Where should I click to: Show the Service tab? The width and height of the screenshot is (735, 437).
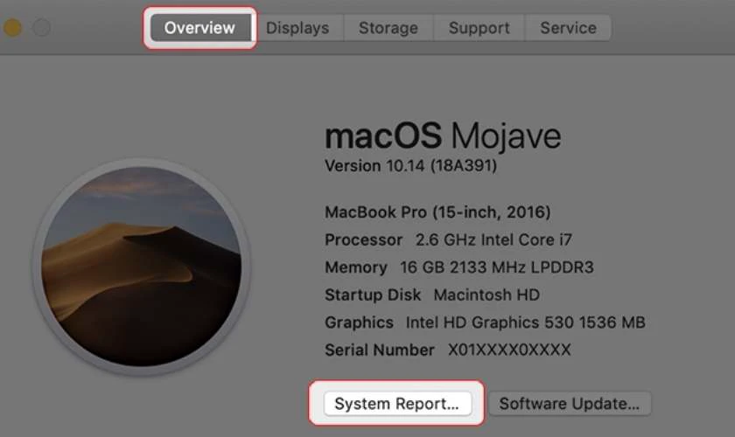568,28
